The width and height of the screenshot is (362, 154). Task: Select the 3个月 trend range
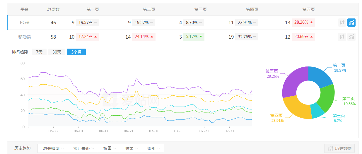coord(76,52)
